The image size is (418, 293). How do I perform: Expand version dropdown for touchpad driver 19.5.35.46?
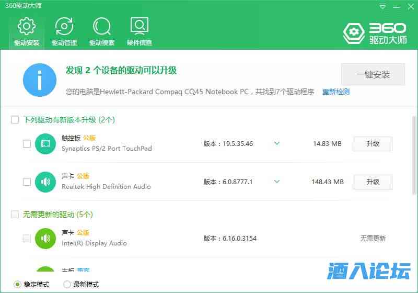[x=277, y=143]
